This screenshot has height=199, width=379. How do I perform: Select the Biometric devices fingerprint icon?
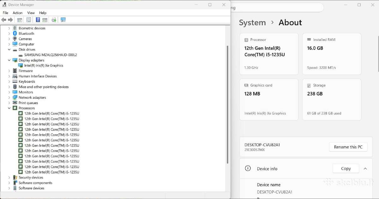15,28
